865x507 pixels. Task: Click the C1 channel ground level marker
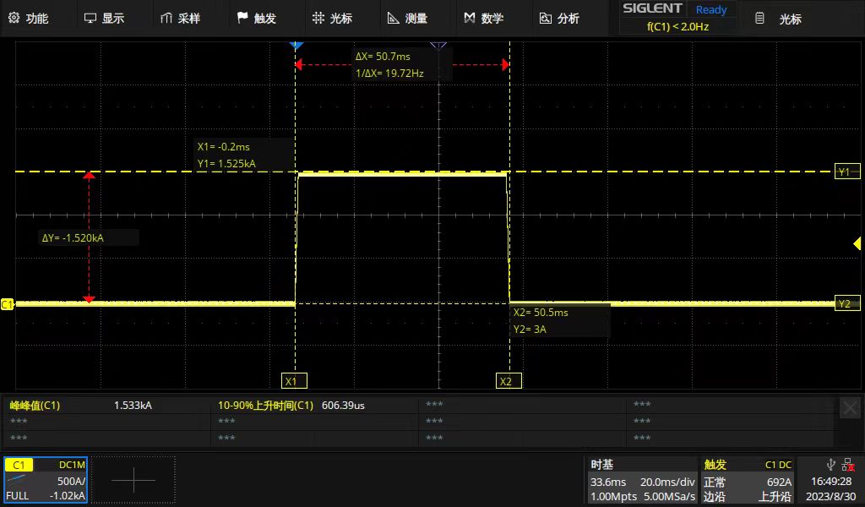[7, 303]
